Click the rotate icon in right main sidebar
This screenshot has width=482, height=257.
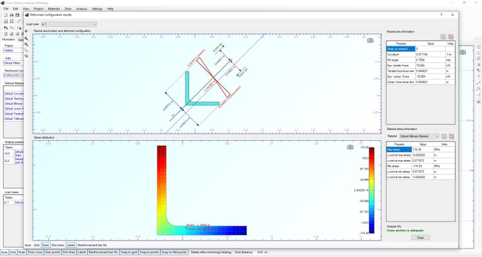pos(478,58)
